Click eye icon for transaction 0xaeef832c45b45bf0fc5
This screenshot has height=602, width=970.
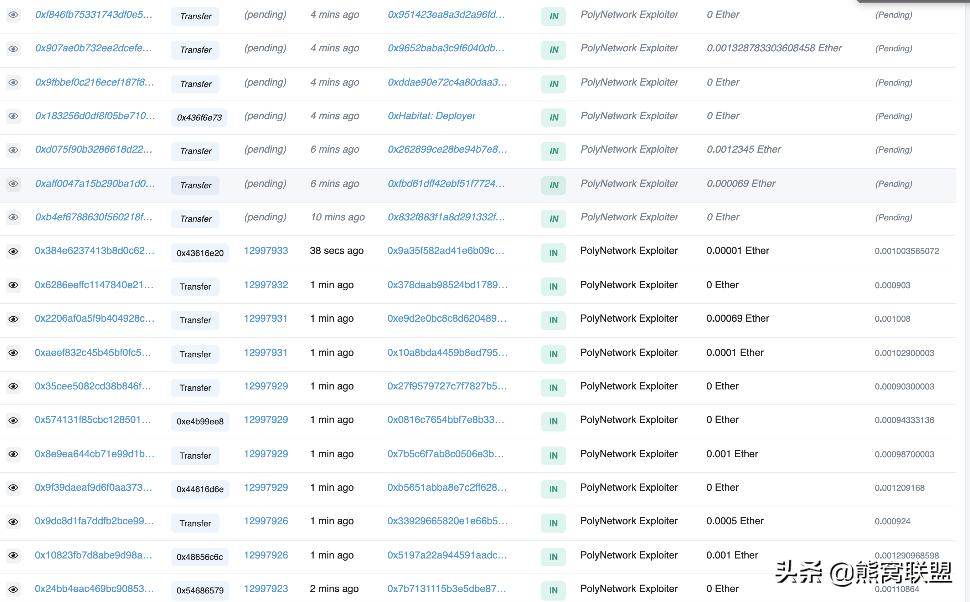13,353
